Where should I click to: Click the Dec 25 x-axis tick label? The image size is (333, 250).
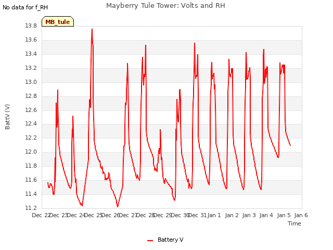click(x=94, y=215)
